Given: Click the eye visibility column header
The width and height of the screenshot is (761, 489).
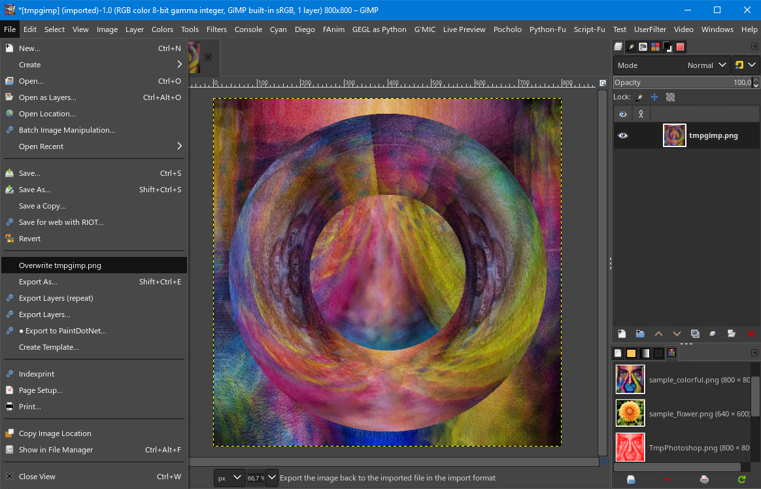Looking at the screenshot, I should tap(622, 114).
